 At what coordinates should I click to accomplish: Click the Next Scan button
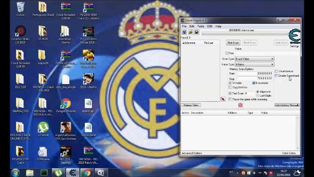(250, 43)
